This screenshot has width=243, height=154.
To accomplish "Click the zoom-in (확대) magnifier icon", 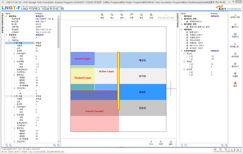I will click(102, 15).
